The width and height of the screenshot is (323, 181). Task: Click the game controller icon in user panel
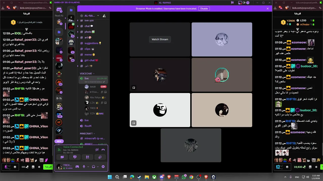(x=77, y=166)
